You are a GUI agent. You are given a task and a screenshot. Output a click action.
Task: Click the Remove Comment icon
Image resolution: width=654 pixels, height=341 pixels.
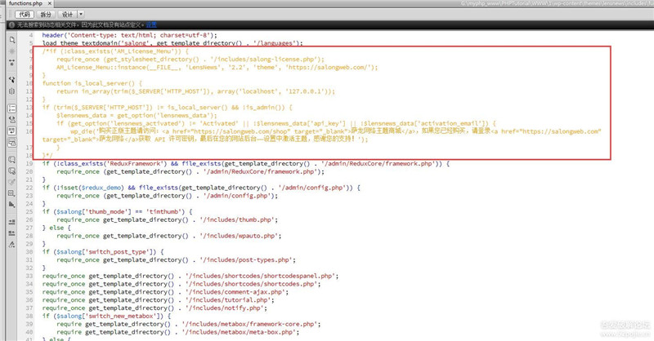click(x=12, y=170)
